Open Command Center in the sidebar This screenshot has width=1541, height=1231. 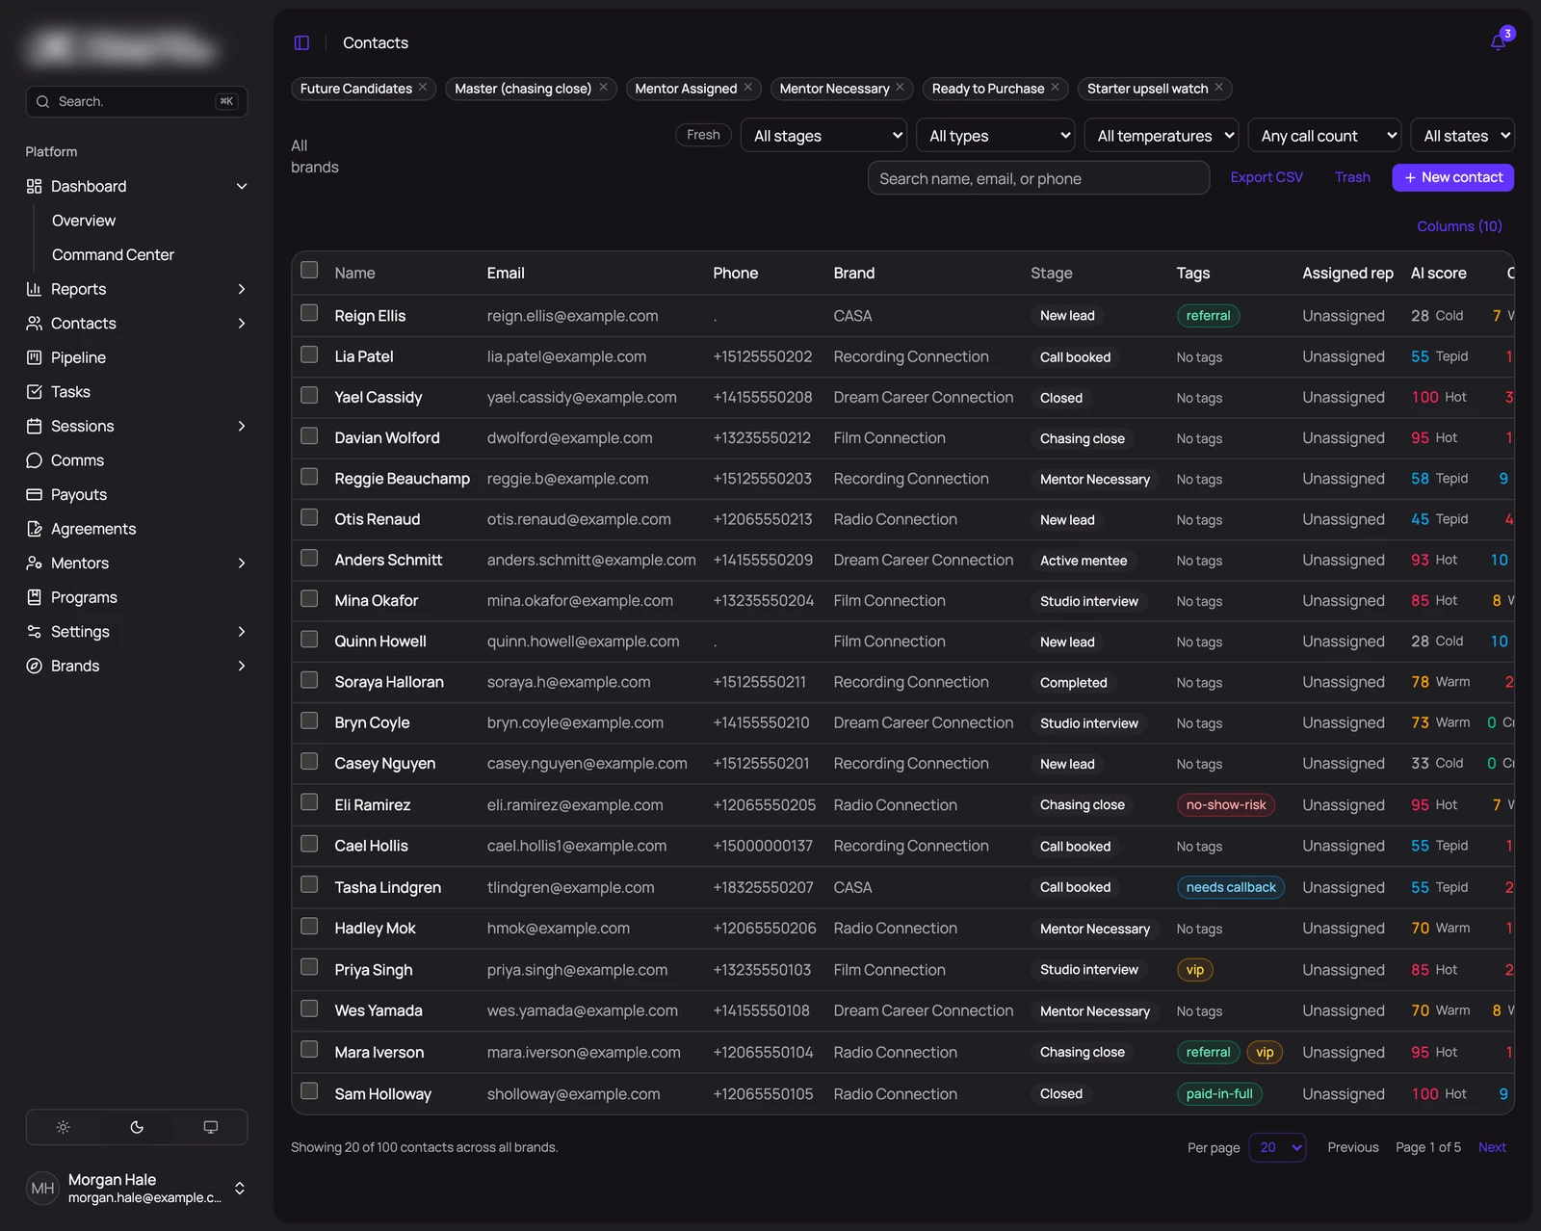coord(113,254)
